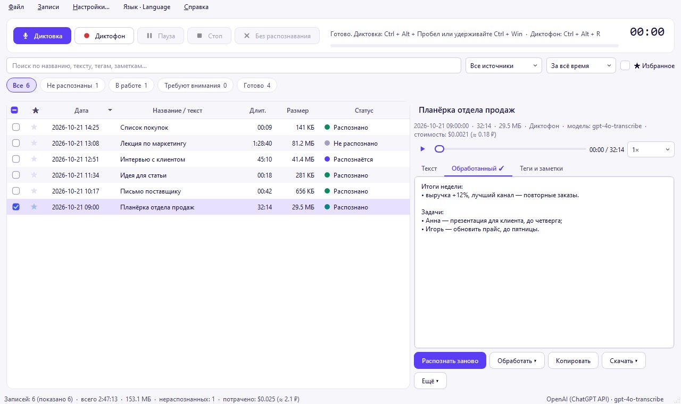Copy text with the Копировать button
The height and width of the screenshot is (404, 681).
(573, 360)
